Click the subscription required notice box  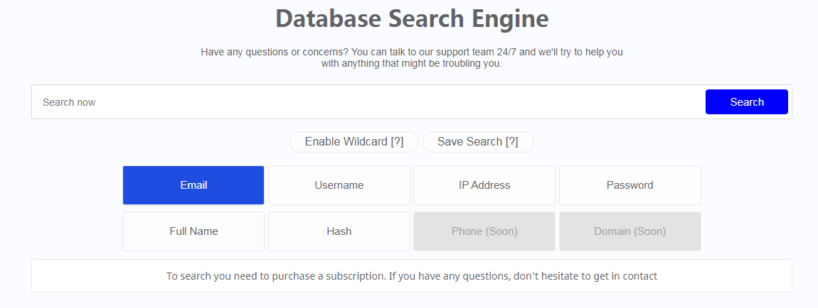click(x=412, y=276)
